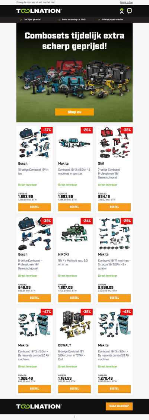Click Bestel under the HiKOKI Multivolt set
Viewport: 149px width, 420px height.
tap(74, 298)
